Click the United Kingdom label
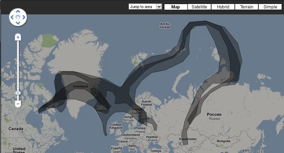This screenshot has width=284, height=153. tap(116, 126)
